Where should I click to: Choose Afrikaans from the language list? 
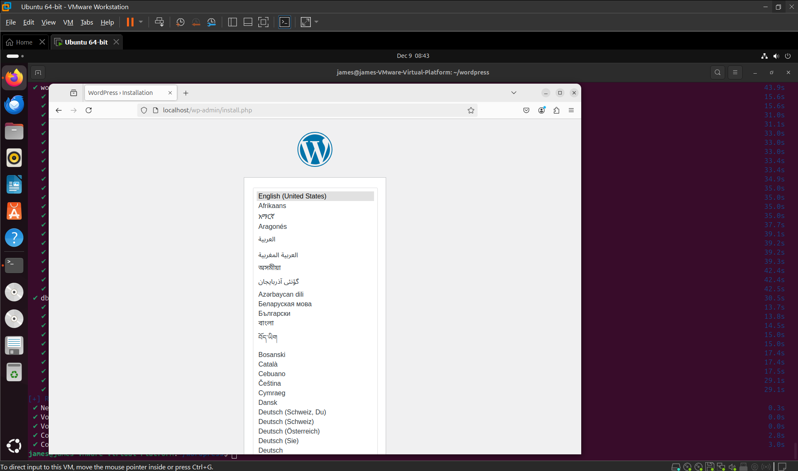(272, 206)
